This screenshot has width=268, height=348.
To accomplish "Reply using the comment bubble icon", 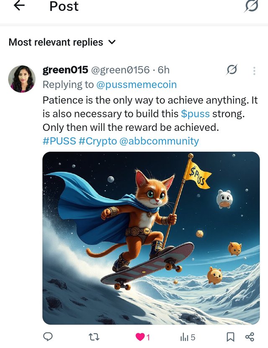I will 48,337.
